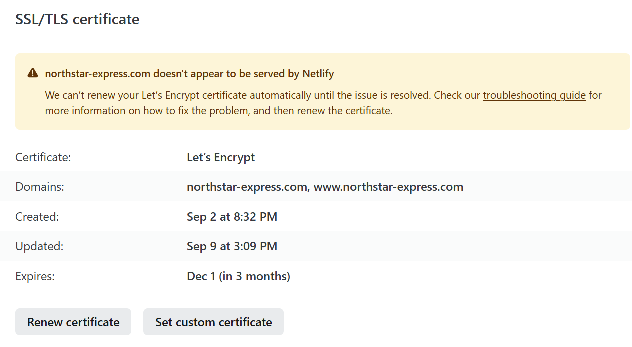Select the Let's Encrypt certificate value

[x=221, y=157]
